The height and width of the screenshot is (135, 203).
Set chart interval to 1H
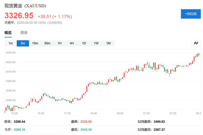[59, 43]
